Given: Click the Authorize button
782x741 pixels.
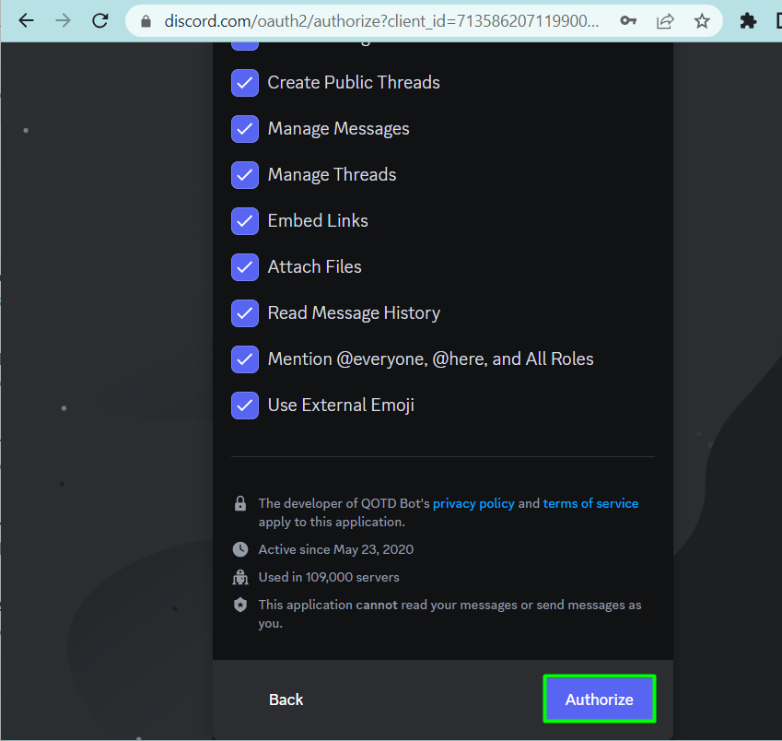Looking at the screenshot, I should point(600,700).
